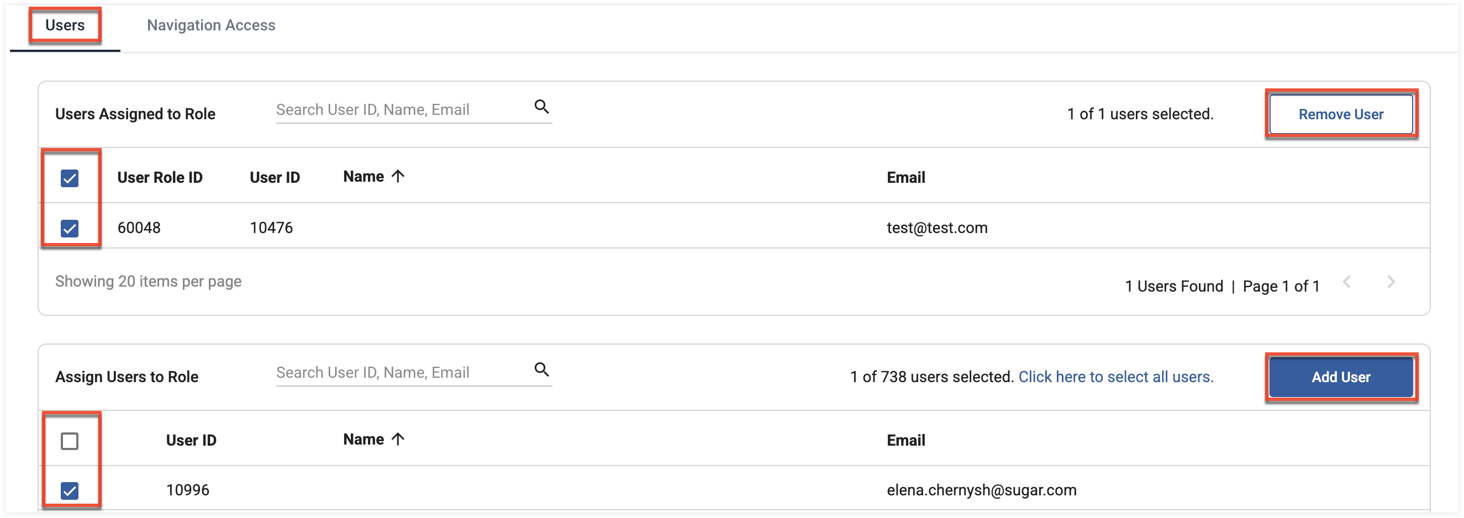Sort assignable users by Name arrow
Image resolution: width=1464 pixels, height=518 pixels.
398,439
